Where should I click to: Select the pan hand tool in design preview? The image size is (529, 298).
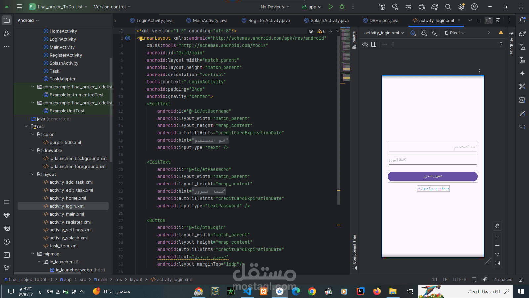tap(497, 226)
